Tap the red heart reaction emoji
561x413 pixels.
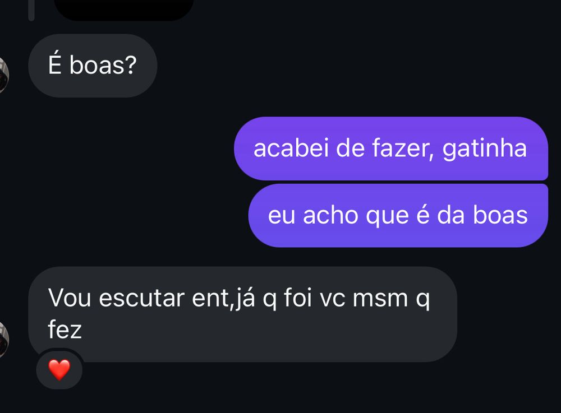pyautogui.click(x=59, y=369)
